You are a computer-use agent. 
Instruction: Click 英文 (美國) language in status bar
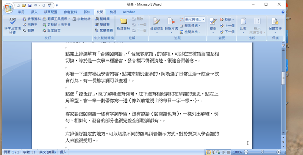point(47,152)
